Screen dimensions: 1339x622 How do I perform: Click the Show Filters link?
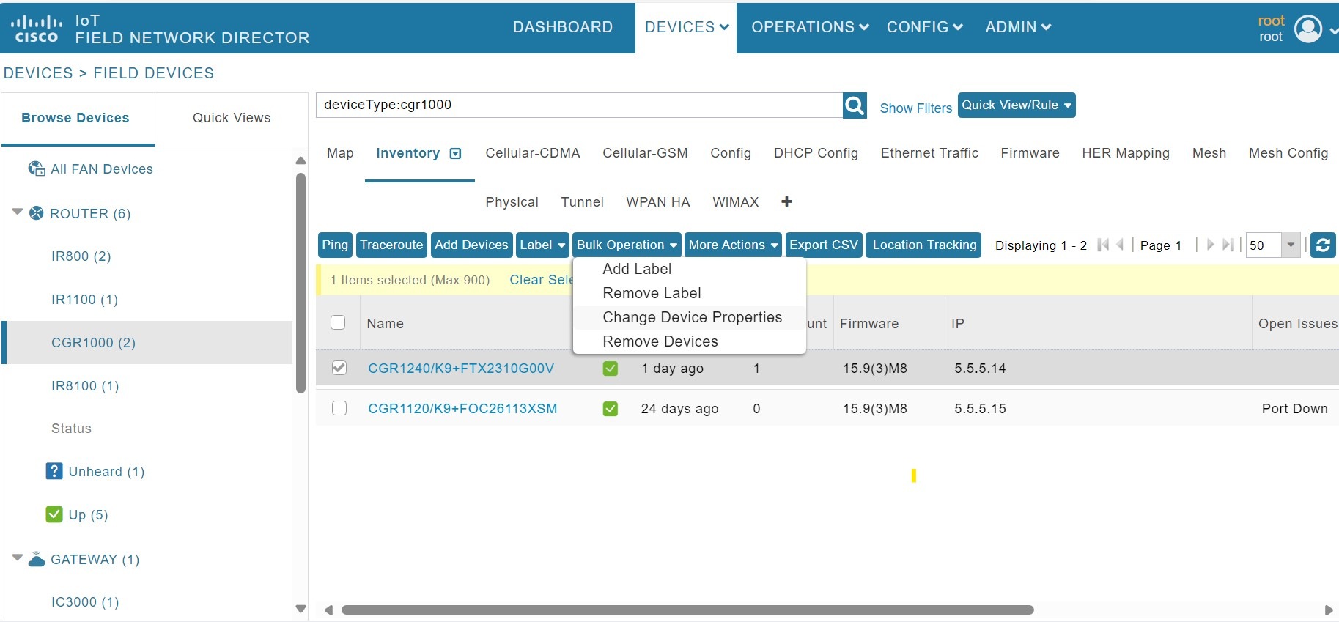coord(915,108)
